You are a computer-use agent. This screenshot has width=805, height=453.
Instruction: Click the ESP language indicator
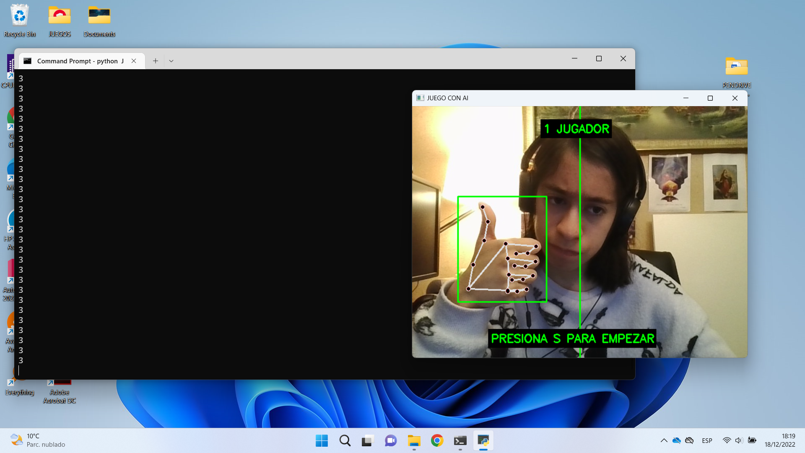coord(707,440)
